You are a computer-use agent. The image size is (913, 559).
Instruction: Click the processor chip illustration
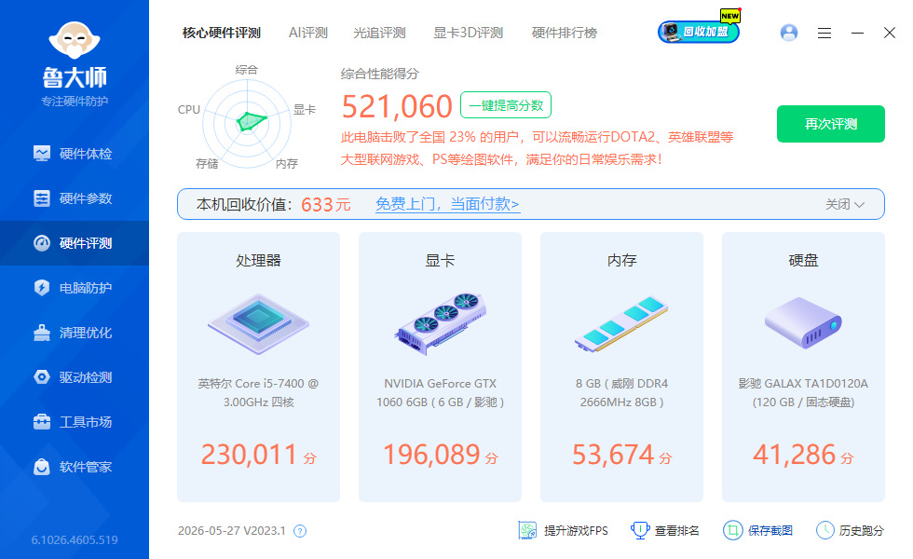(x=259, y=324)
